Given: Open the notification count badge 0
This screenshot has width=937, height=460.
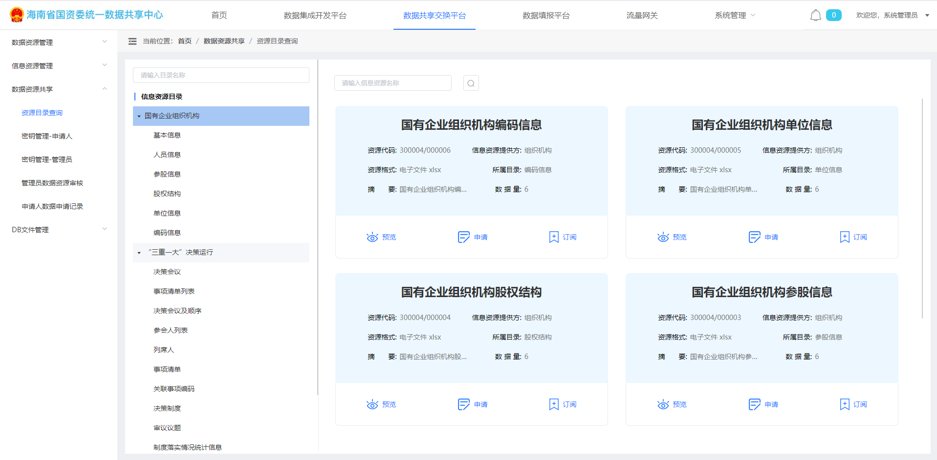Looking at the screenshot, I should point(833,15).
